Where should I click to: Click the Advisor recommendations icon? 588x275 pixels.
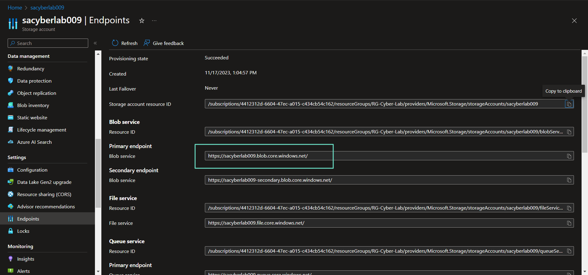11,206
